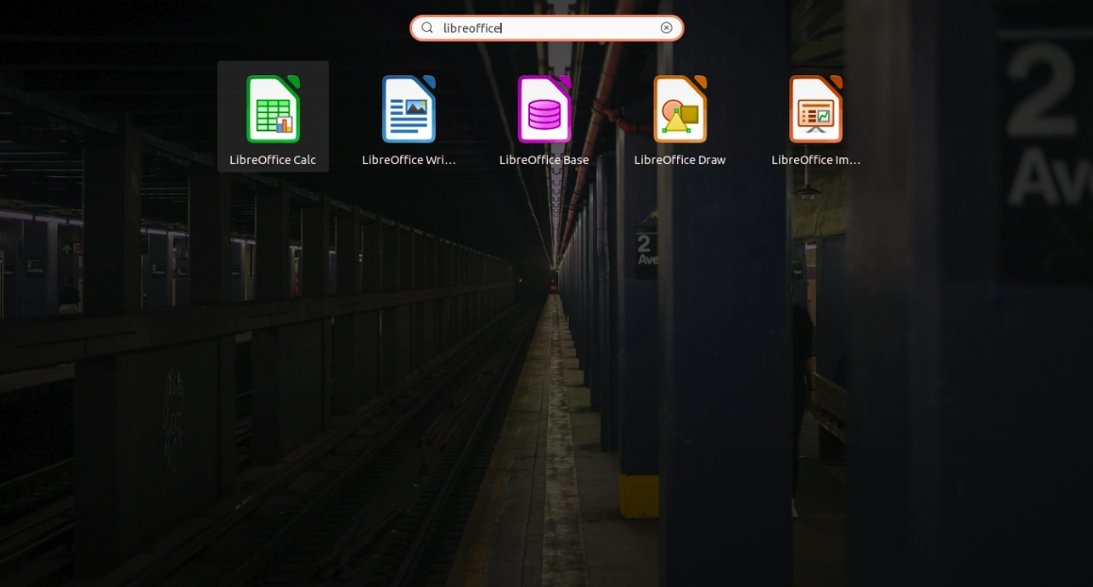Image resolution: width=1093 pixels, height=587 pixels.
Task: Open the LibreOffice Base database app
Action: click(x=544, y=116)
